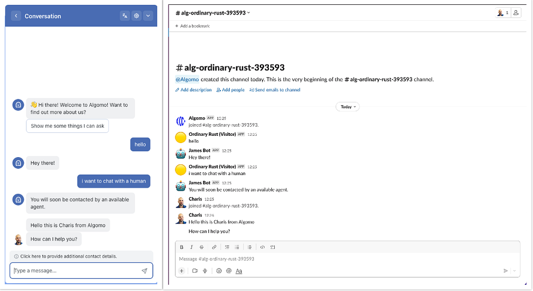
Task: Click the 'You will soon be contacted' Slack message
Action: [x=238, y=190]
